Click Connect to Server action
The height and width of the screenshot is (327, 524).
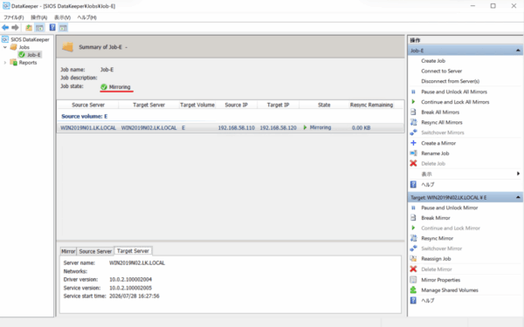pyautogui.click(x=441, y=71)
